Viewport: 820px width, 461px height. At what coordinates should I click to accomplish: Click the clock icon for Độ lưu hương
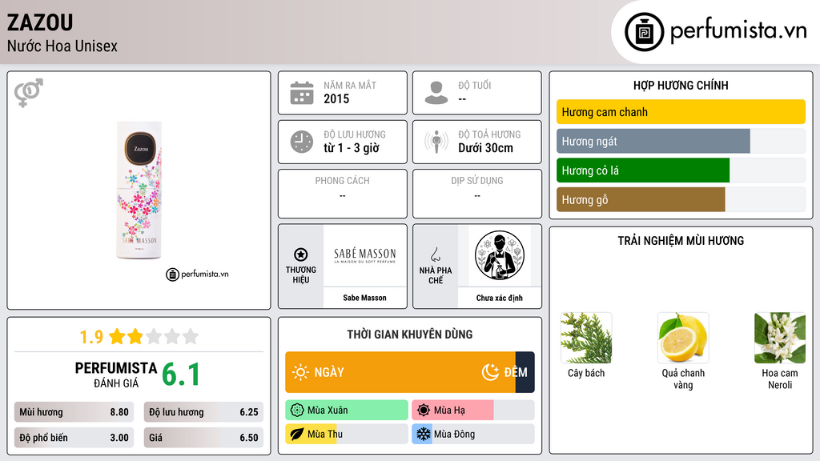pyautogui.click(x=302, y=142)
